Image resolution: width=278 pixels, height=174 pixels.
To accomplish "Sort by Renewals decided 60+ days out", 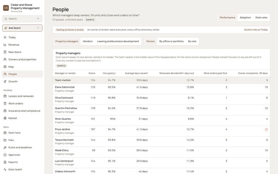I will click(176, 73).
